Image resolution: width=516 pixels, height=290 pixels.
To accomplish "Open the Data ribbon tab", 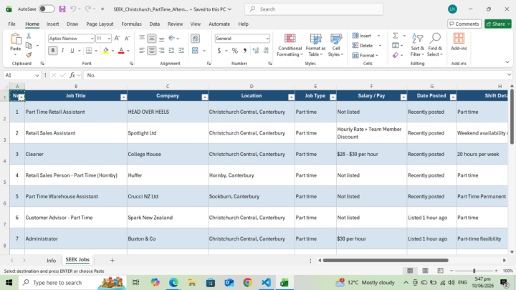I will click(154, 24).
